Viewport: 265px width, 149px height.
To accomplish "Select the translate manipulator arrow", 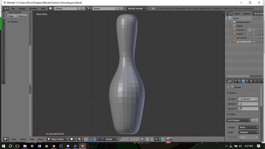I will tap(94, 139).
